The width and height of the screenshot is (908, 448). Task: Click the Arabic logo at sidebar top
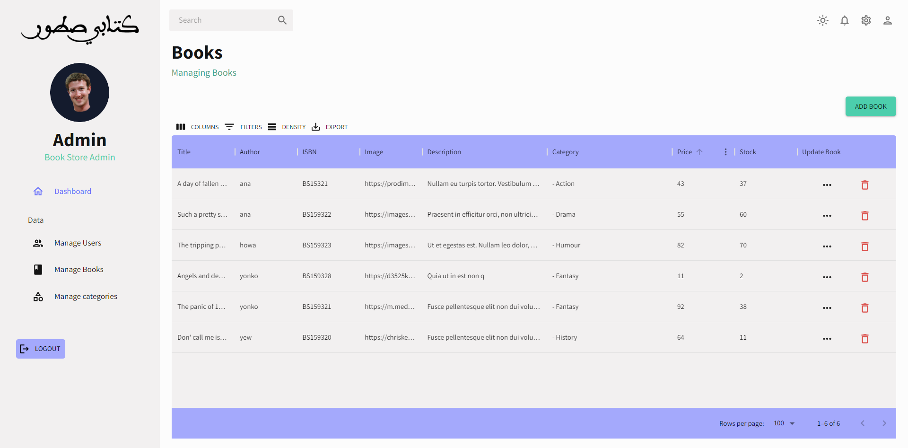click(x=79, y=29)
